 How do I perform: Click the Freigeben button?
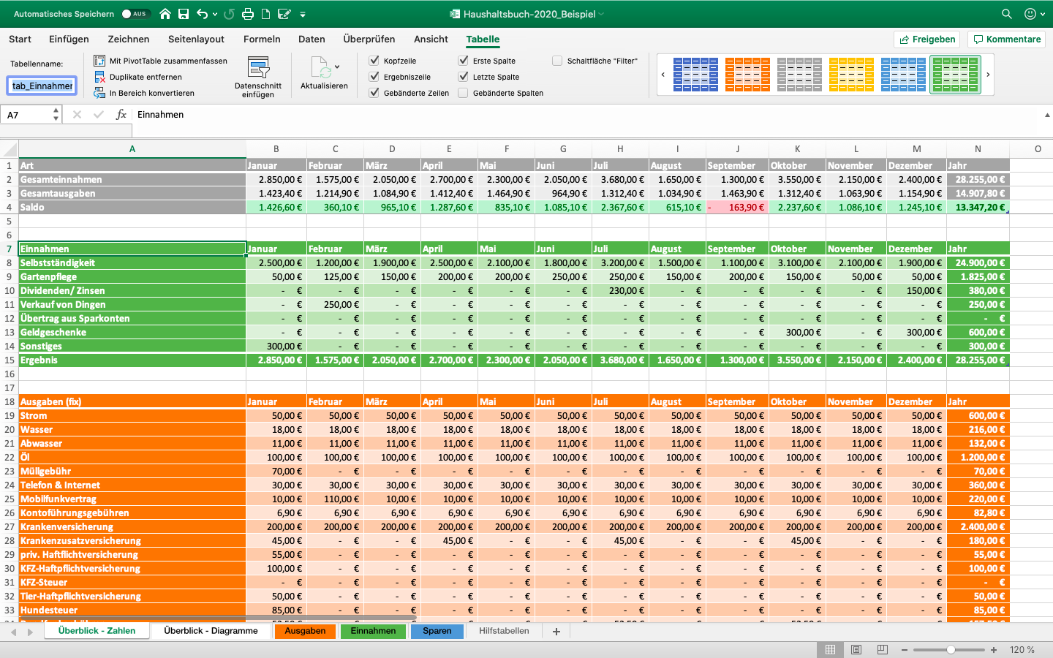click(x=927, y=39)
